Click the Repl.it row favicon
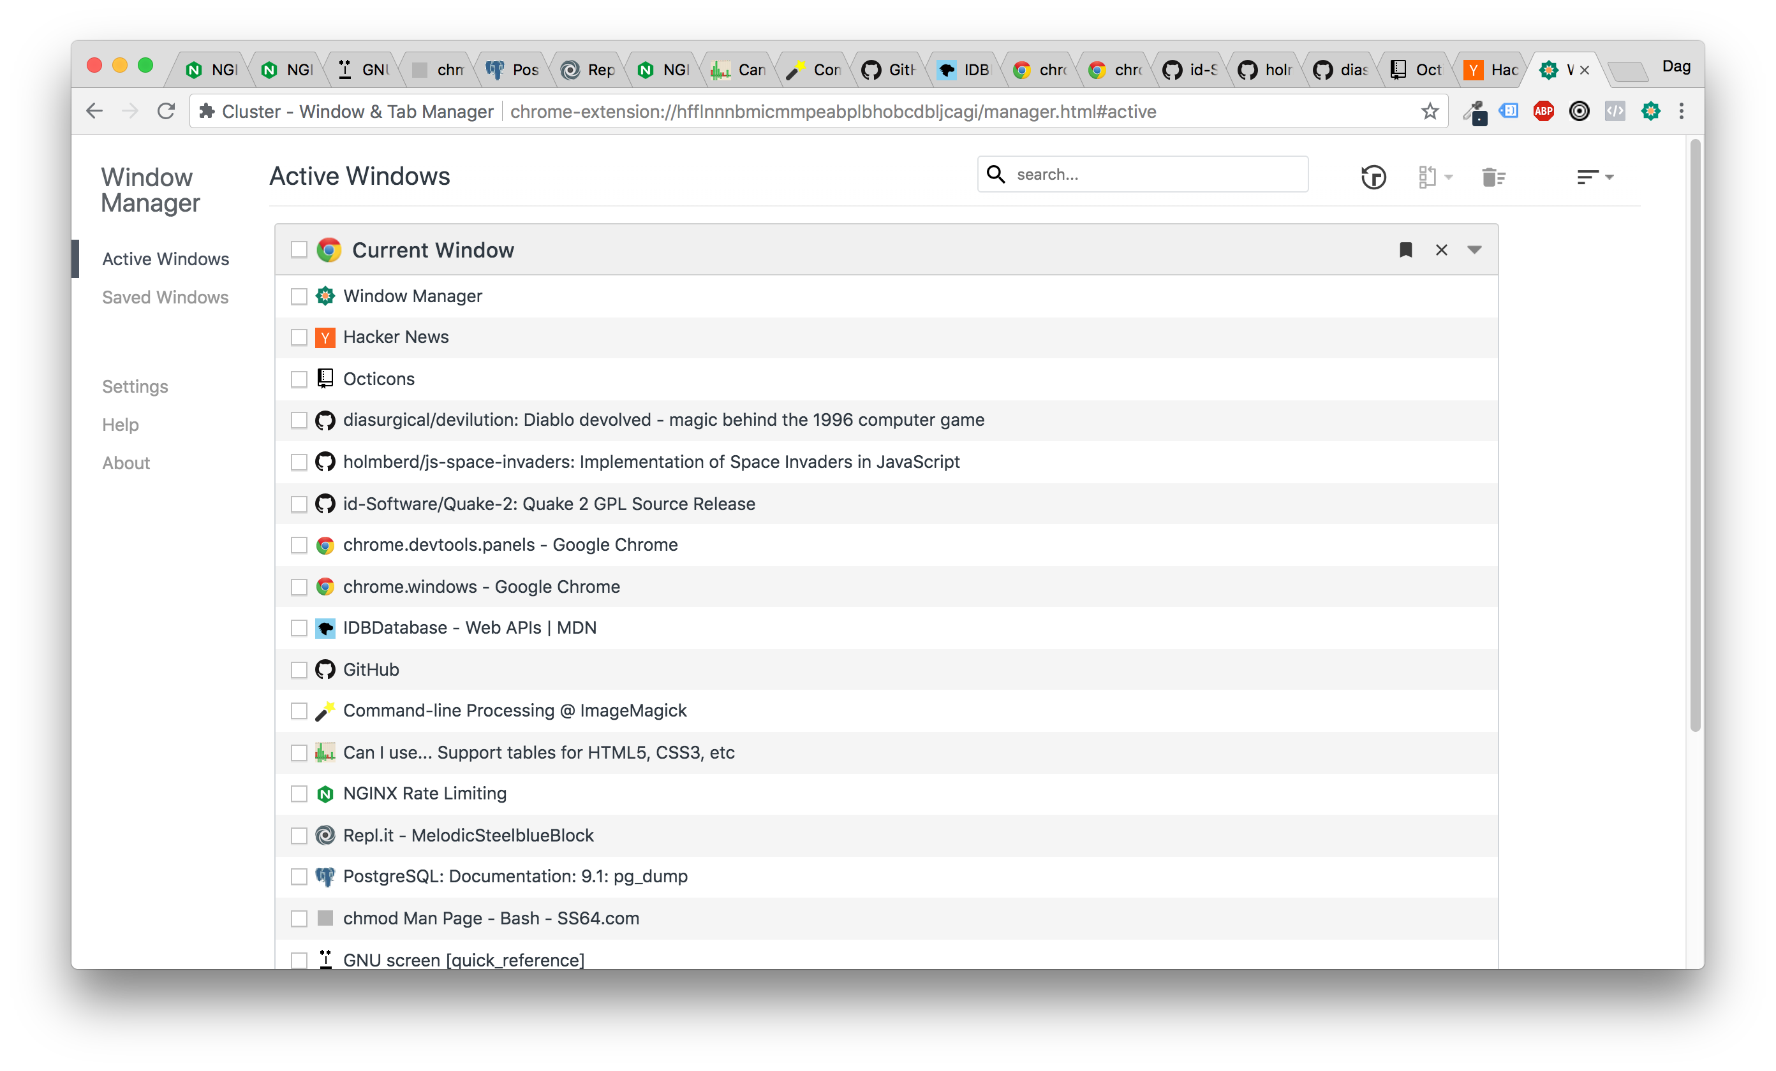 point(325,836)
